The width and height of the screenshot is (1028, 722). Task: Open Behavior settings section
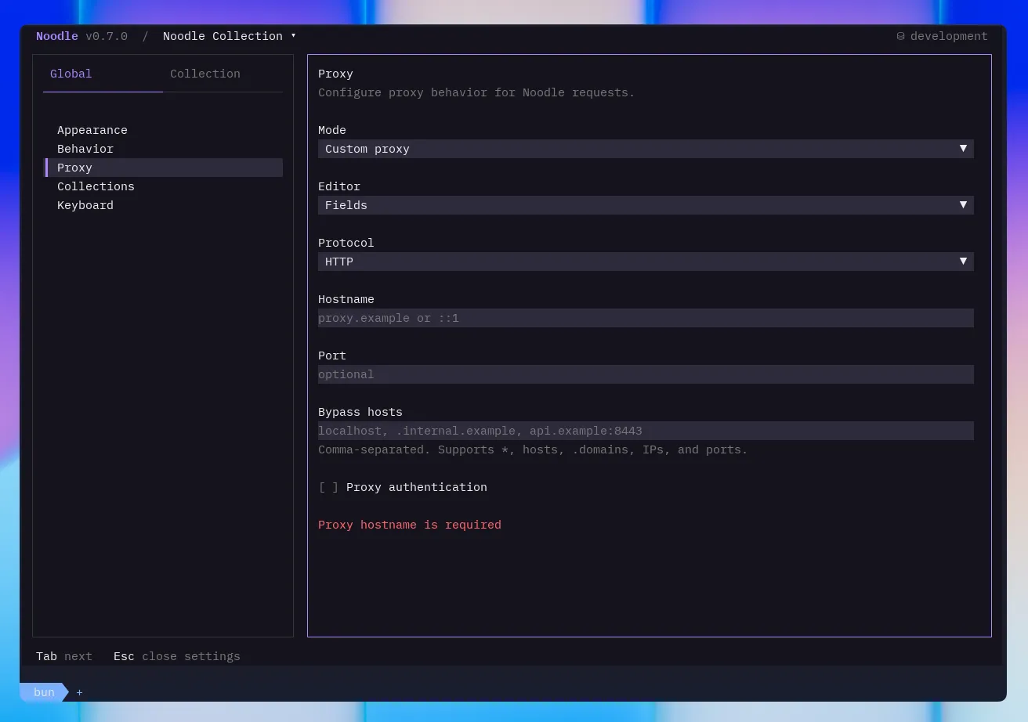(x=163, y=149)
